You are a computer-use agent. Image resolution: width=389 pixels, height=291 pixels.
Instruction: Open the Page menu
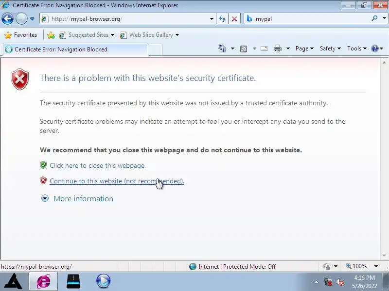click(304, 48)
